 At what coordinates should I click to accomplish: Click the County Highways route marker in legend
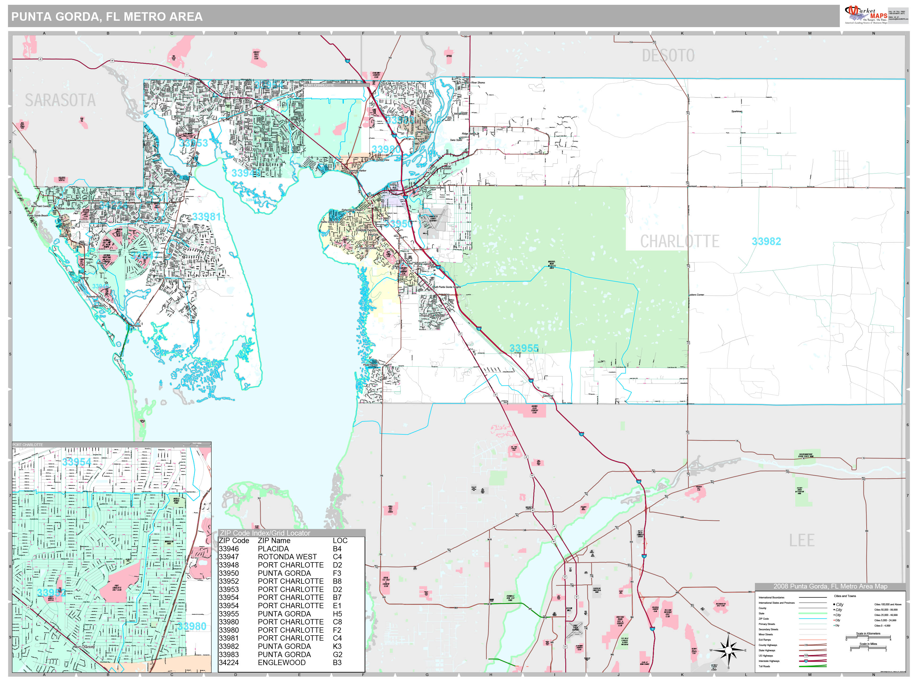[x=806, y=645]
